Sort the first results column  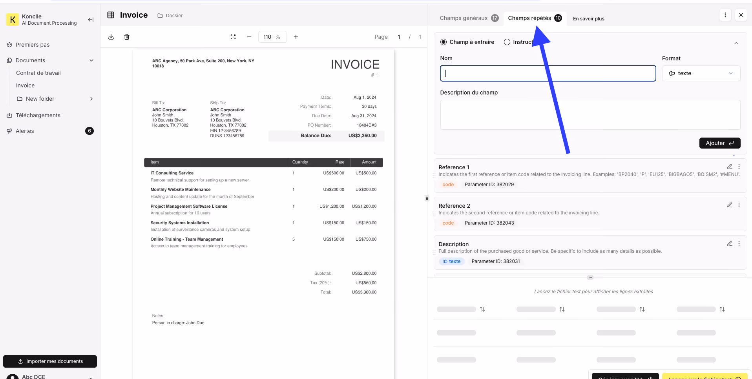pos(482,309)
